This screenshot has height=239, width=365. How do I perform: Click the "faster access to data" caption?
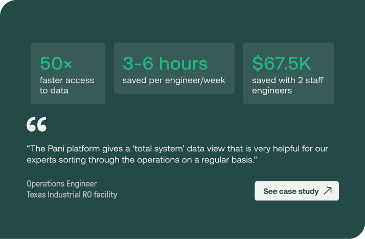coord(67,85)
